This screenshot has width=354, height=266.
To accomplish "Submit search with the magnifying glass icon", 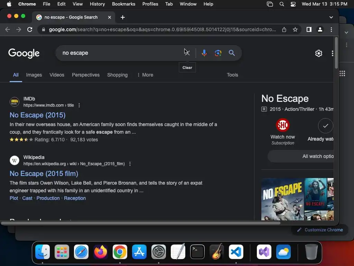I will click(x=232, y=53).
